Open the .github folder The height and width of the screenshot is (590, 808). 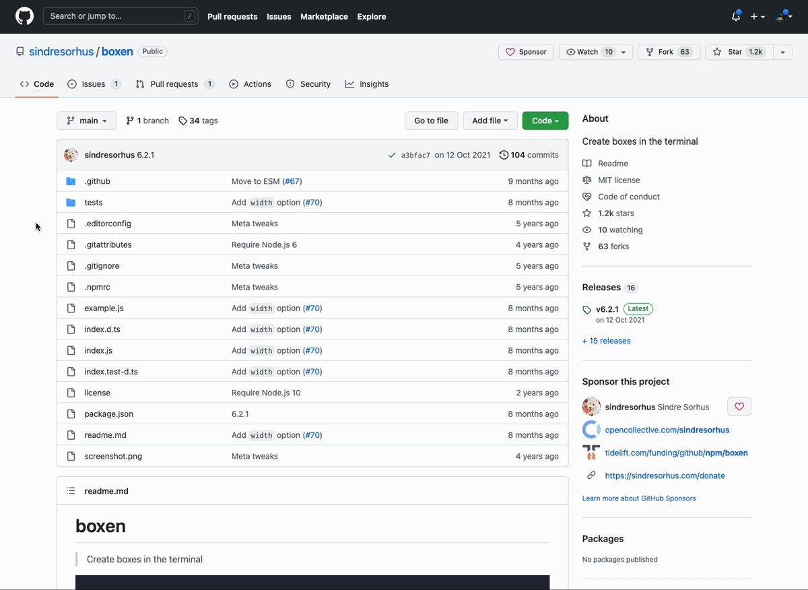97,181
